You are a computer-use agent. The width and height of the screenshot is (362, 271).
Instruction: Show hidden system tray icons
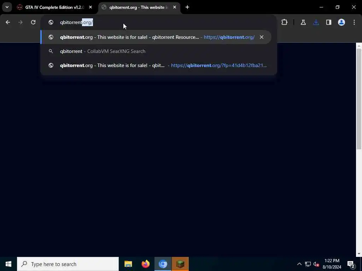tap(299, 264)
